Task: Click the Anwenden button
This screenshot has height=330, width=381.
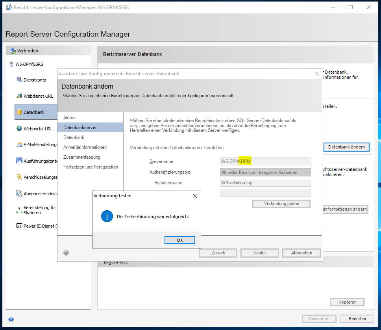Action: click(319, 319)
